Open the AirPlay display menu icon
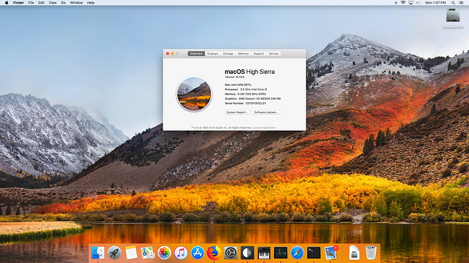The height and width of the screenshot is (263, 469). [411, 3]
